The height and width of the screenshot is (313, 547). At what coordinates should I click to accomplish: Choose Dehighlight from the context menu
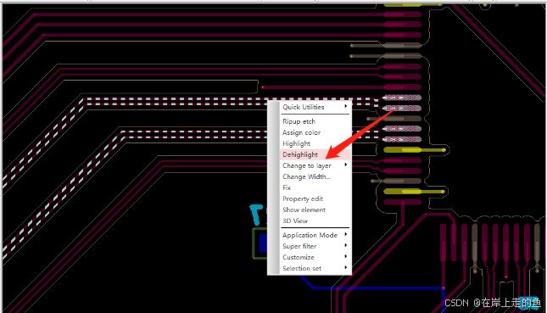315,154
